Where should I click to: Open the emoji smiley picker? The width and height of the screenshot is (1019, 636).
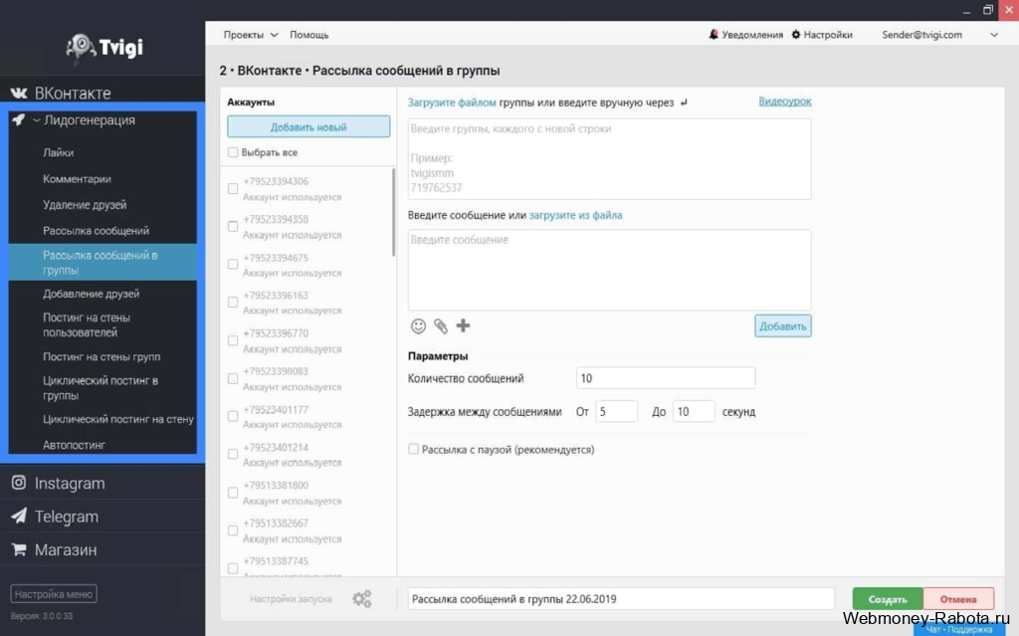[418, 325]
